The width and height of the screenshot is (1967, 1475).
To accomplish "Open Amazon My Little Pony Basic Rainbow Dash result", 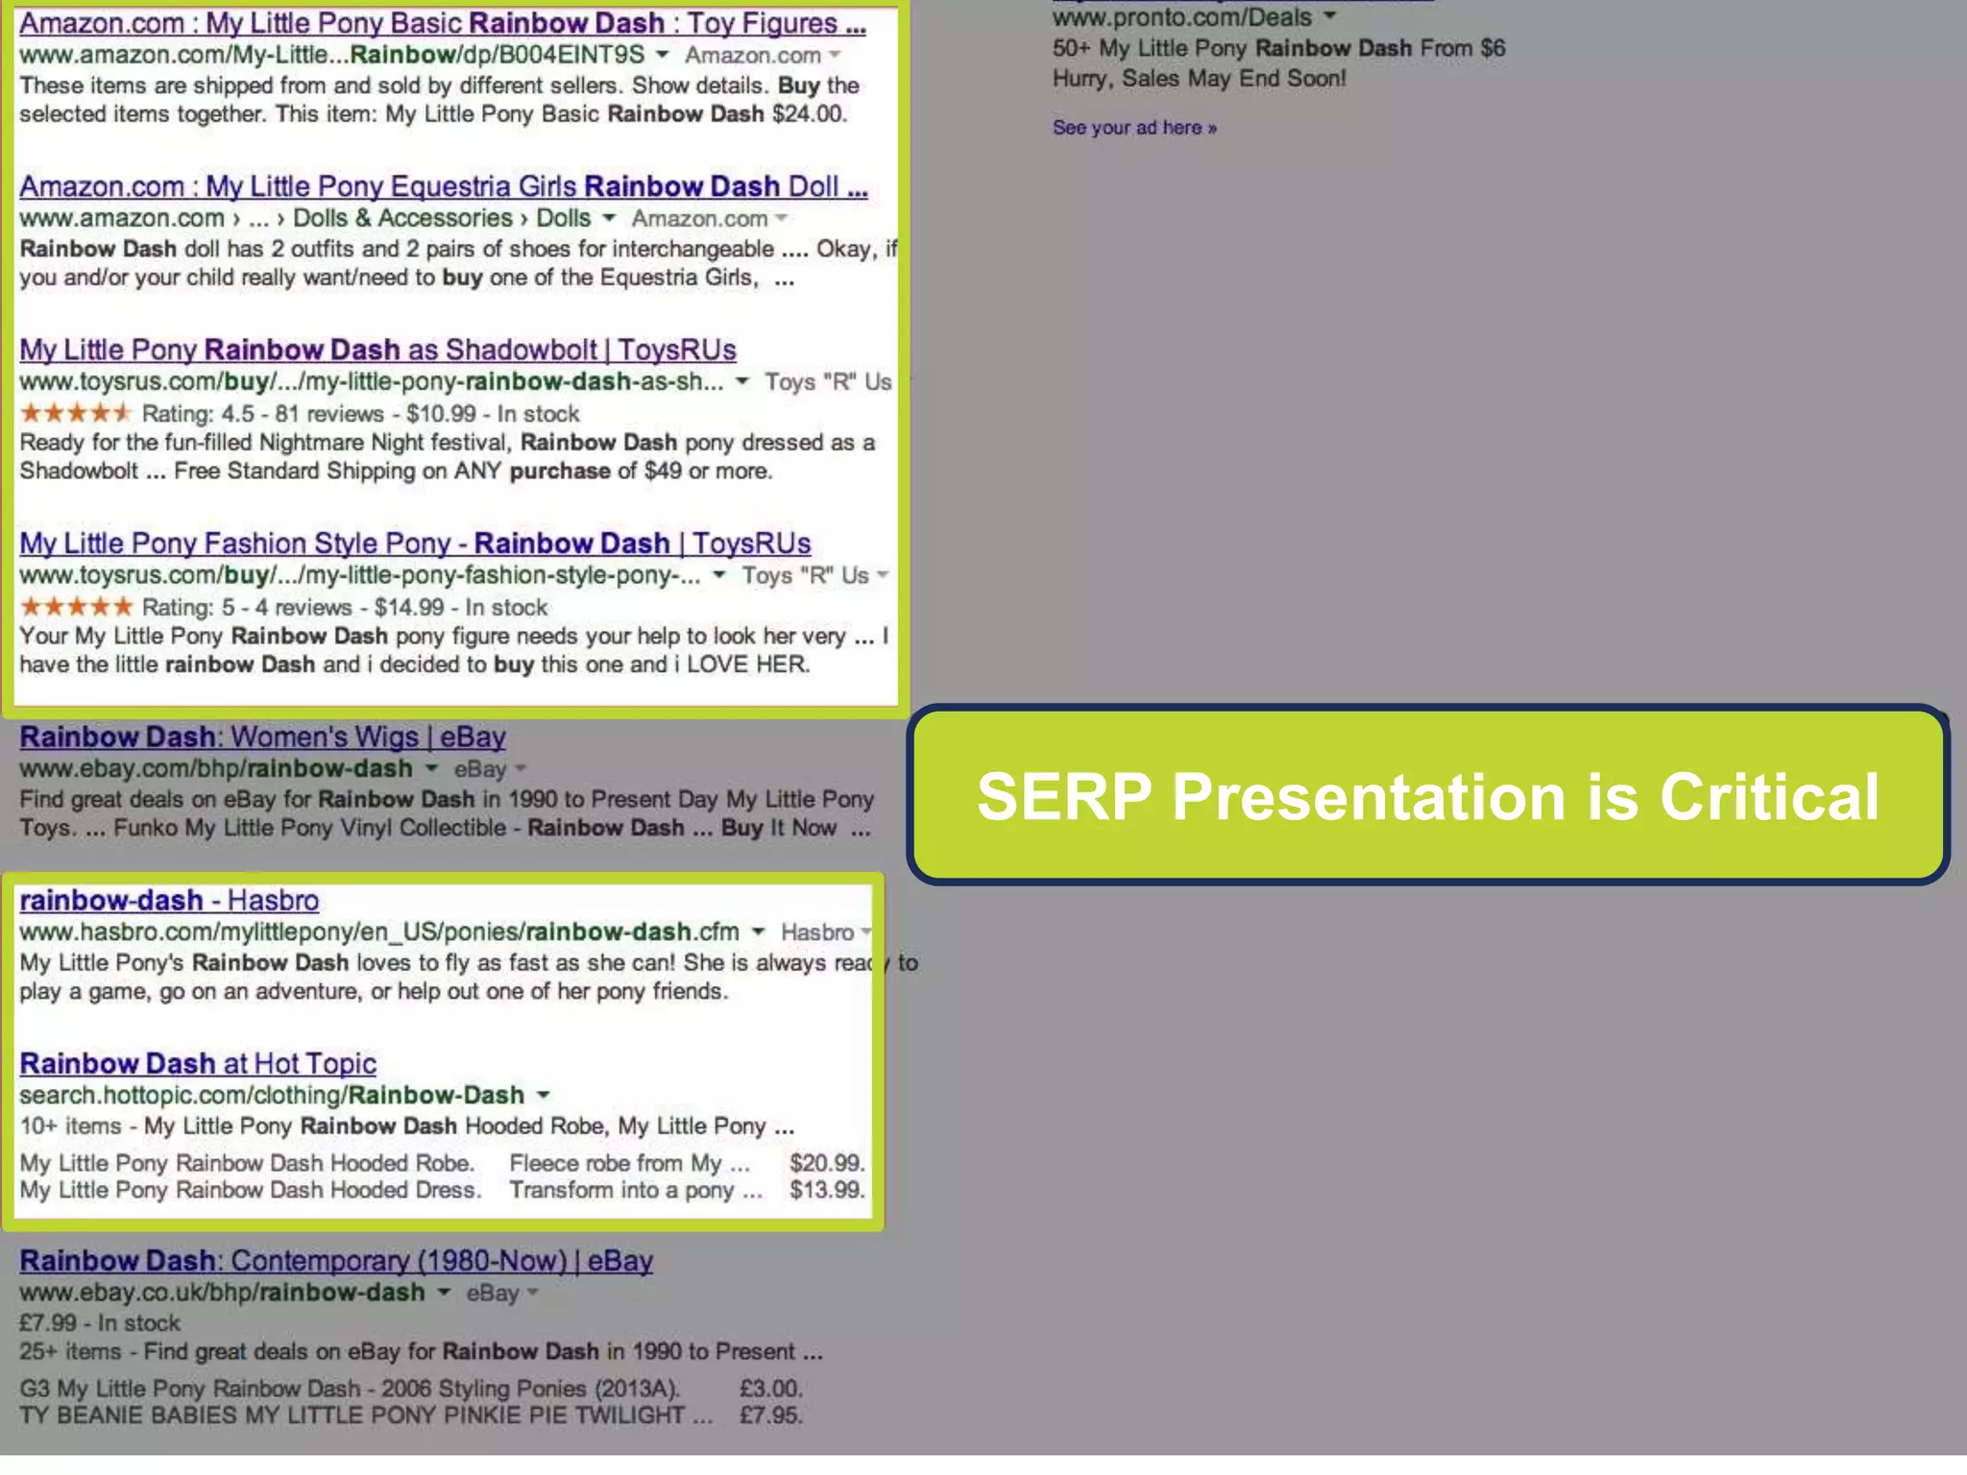I will click(x=443, y=23).
